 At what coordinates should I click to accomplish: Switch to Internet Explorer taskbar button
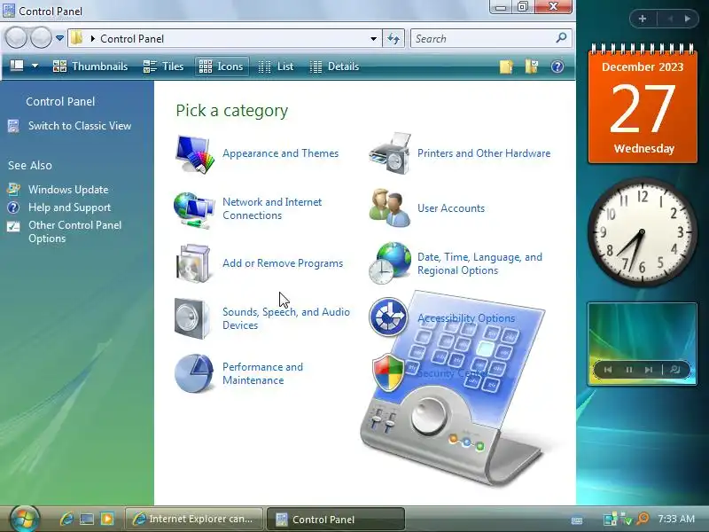[x=194, y=519]
